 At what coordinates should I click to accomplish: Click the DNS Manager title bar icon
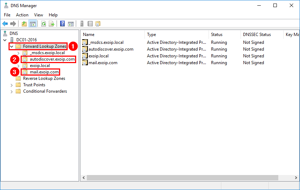(6, 6)
